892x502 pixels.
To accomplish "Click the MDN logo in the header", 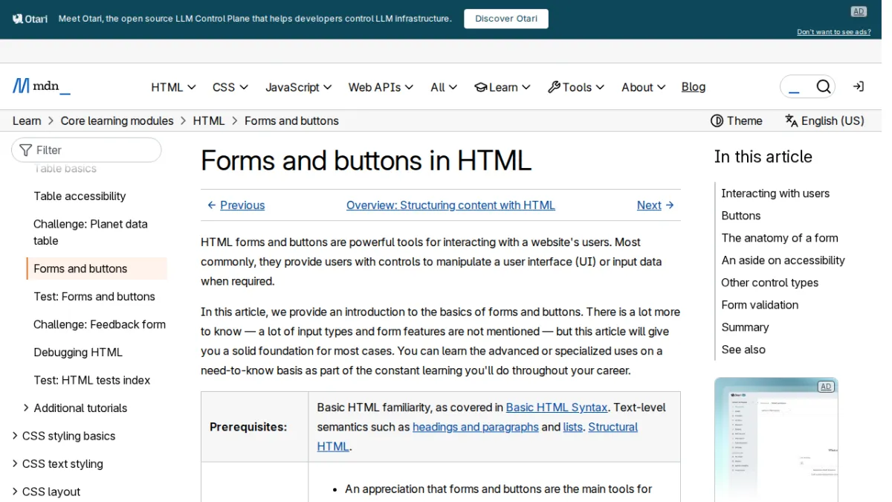I will (42, 86).
